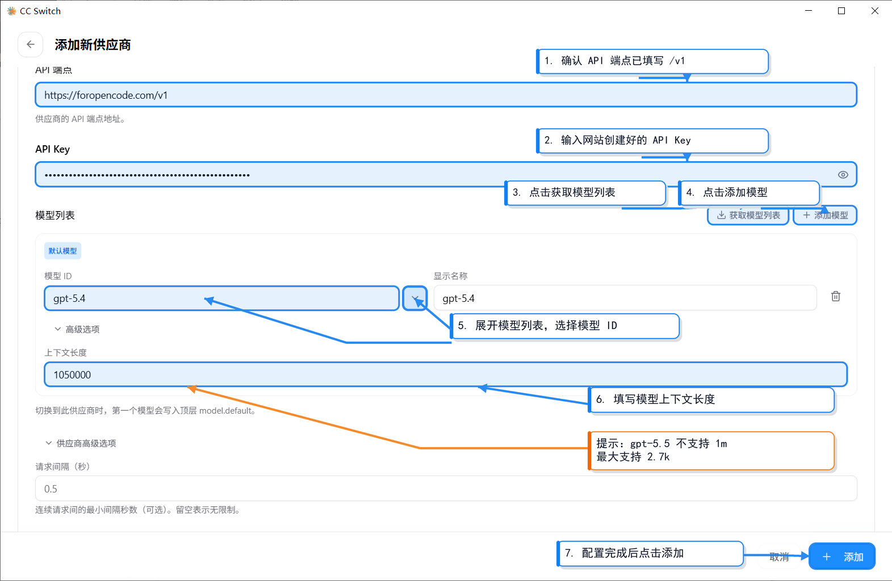
Task: Maximize the CC Switch window
Action: tap(841, 11)
